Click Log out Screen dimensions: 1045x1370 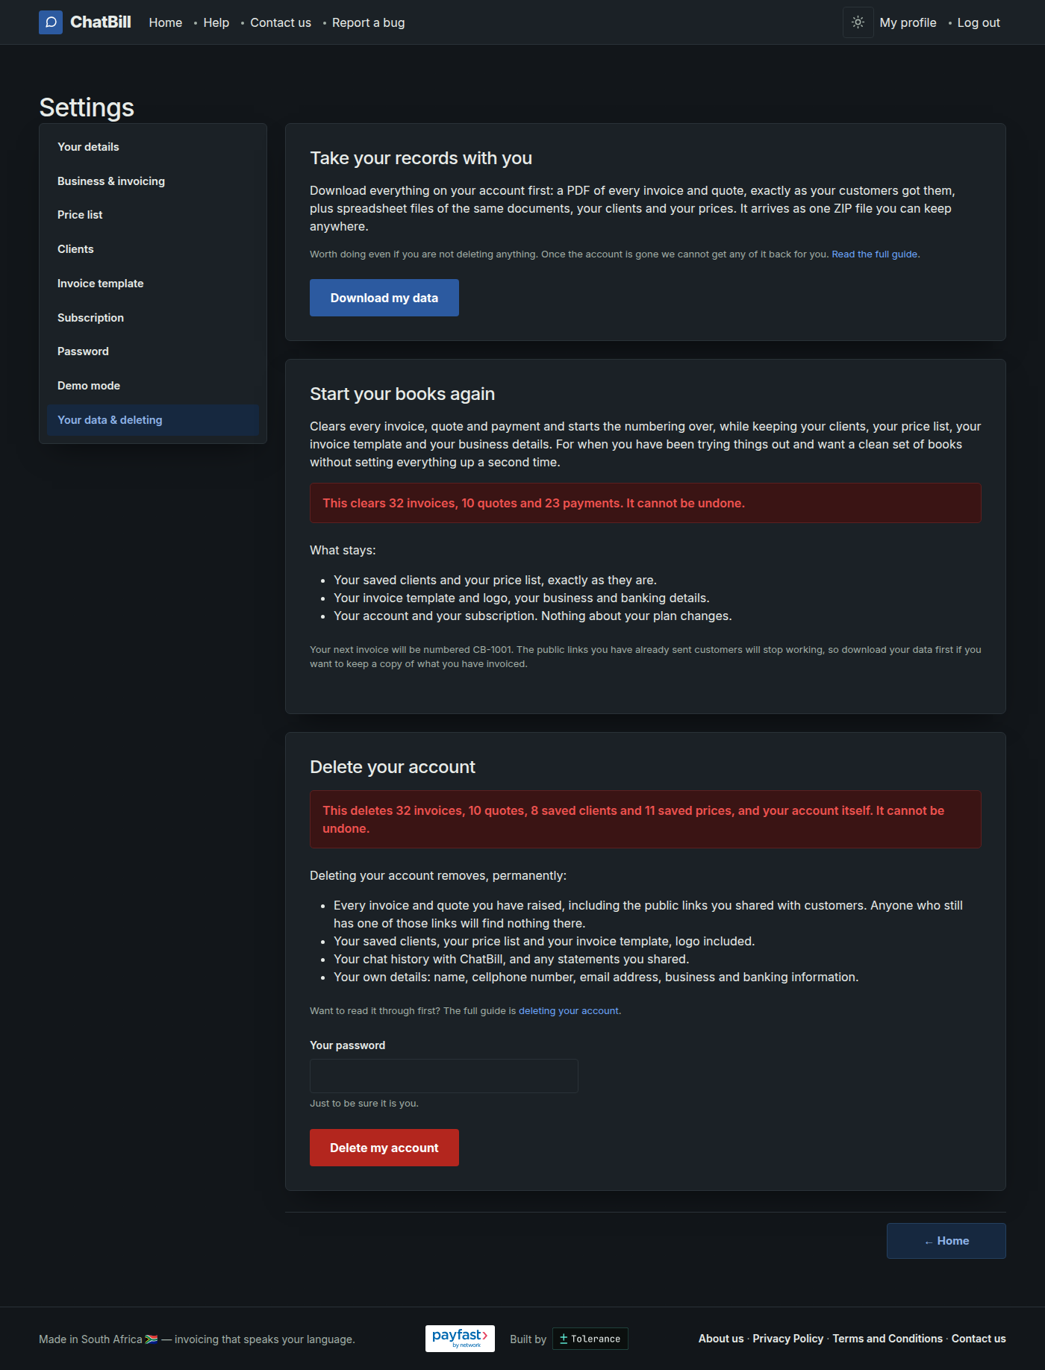pos(979,22)
